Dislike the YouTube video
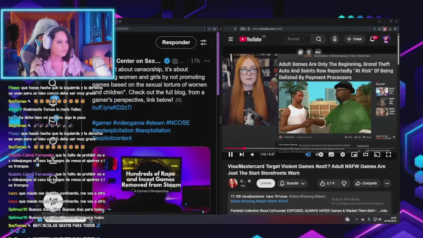 [x=344, y=183]
